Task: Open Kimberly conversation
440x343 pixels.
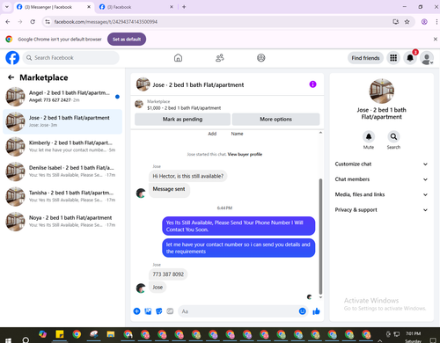Action: click(x=62, y=147)
